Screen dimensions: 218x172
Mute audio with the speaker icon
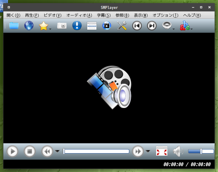[178, 151]
